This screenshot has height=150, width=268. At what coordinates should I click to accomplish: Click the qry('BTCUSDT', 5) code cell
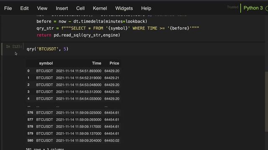145,49
